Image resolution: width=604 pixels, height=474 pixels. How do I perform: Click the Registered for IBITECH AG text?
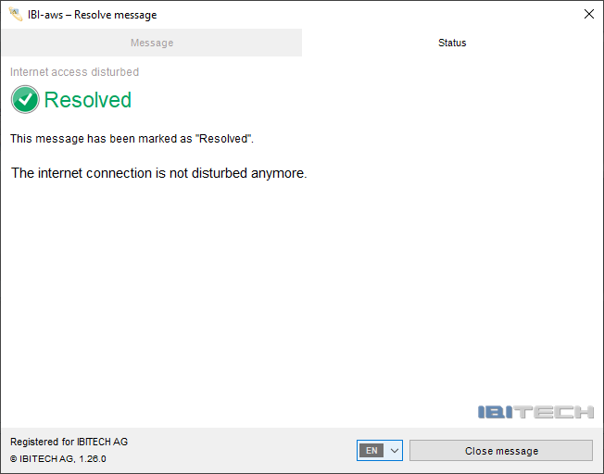(x=69, y=442)
